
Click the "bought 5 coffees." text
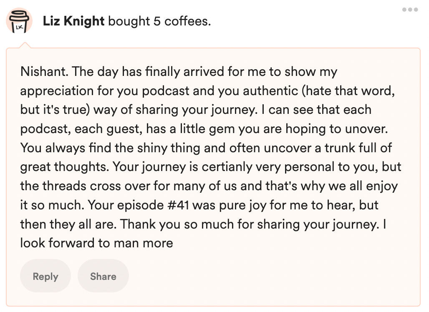[x=159, y=21]
